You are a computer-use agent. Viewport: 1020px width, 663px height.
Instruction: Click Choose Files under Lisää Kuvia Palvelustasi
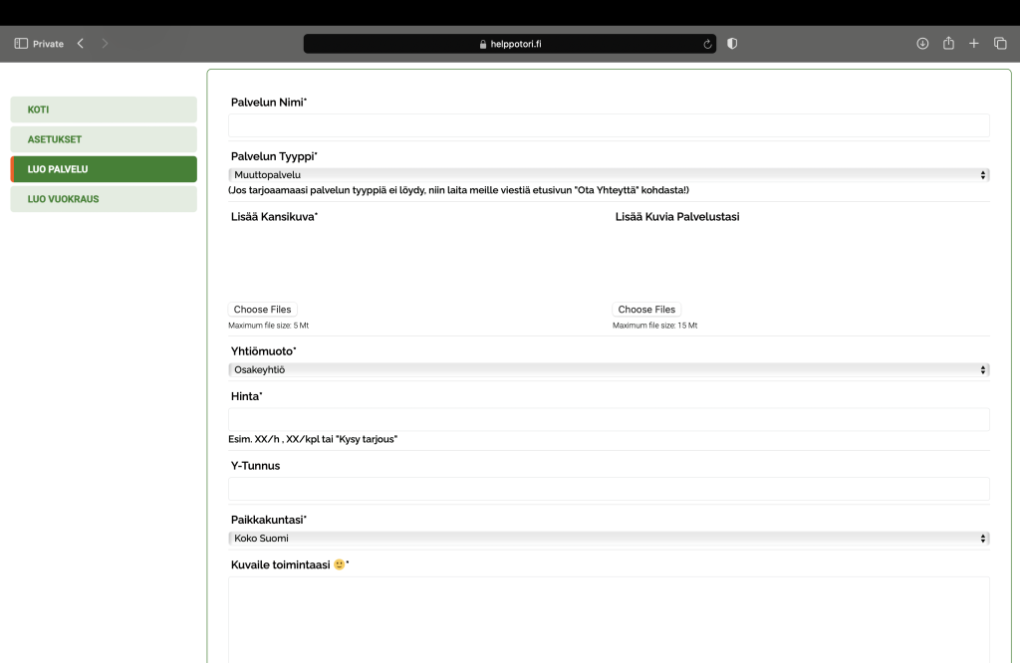[x=646, y=310]
